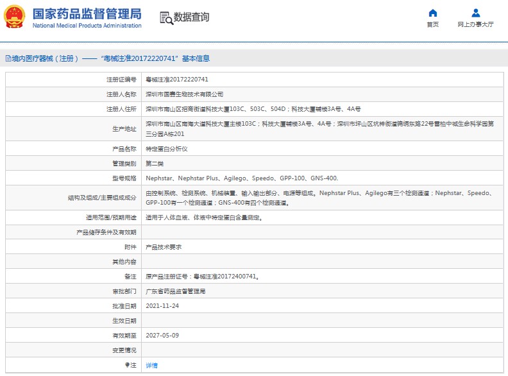Select the 生产地址 address value
This screenshot has width=508, height=376.
[320, 129]
